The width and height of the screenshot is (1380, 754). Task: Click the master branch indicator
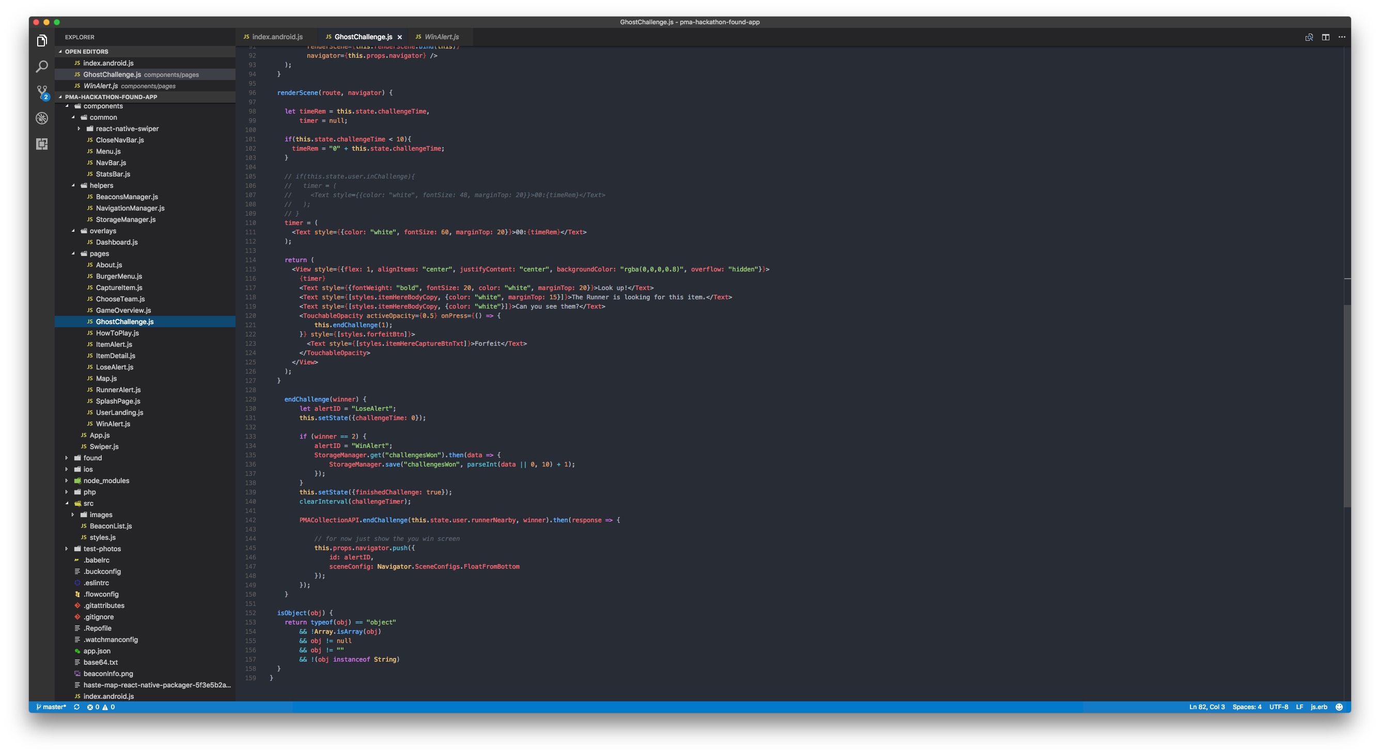[x=52, y=707]
